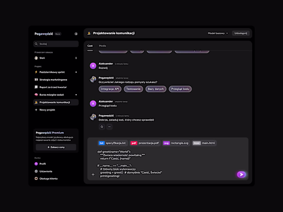Switch to the Media tab
Viewport: 283px width, 212px height.
102,46
